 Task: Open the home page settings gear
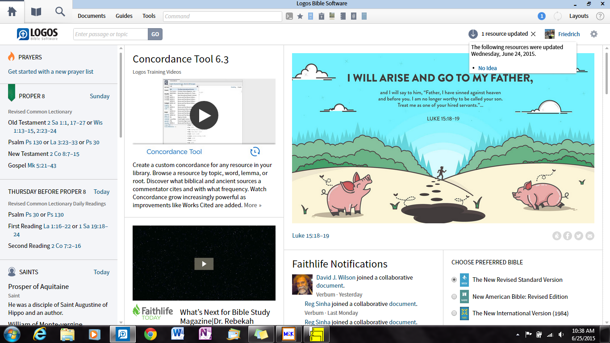click(593, 34)
